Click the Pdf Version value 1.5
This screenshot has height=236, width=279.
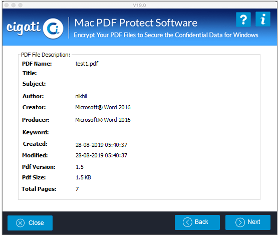tap(80, 167)
